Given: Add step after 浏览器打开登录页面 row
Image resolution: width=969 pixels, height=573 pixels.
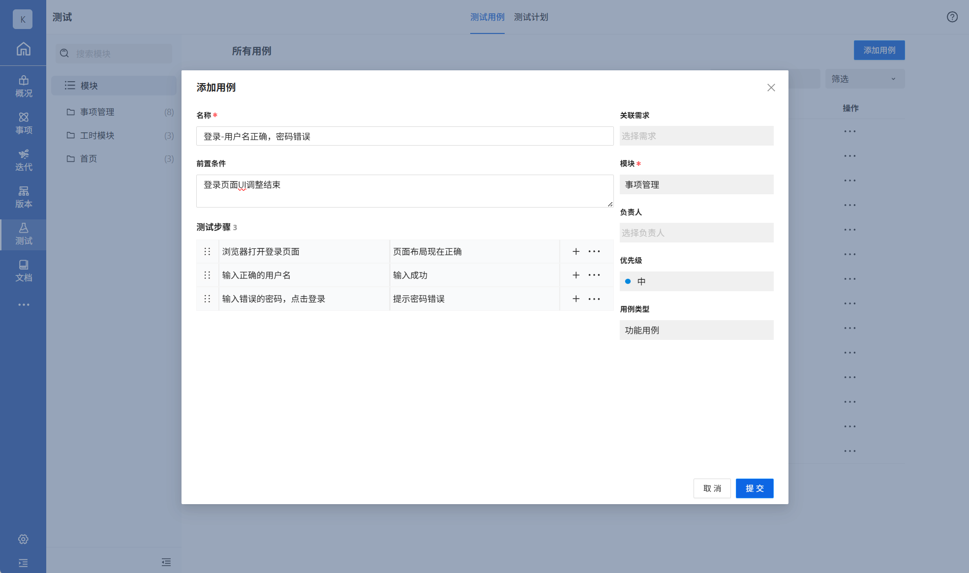Looking at the screenshot, I should pos(575,251).
